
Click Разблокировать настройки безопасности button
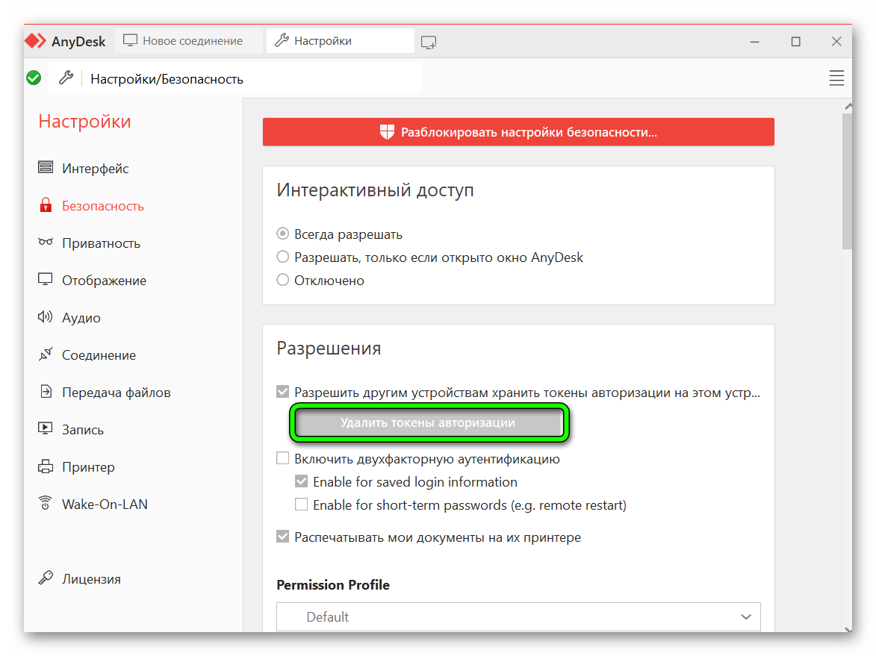tap(518, 132)
